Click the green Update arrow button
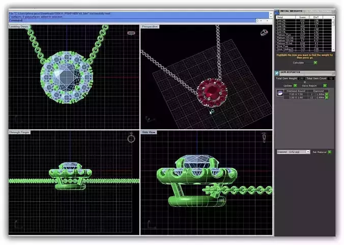The width and height of the screenshot is (344, 245). tap(295, 86)
